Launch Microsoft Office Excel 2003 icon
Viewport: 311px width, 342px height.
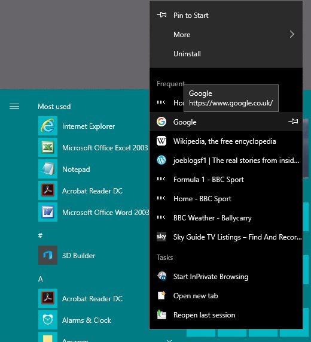click(48, 147)
